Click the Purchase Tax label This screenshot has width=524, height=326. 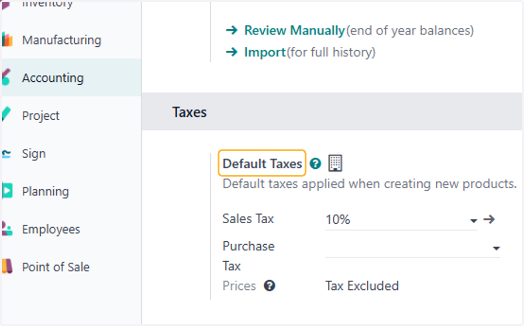click(248, 256)
